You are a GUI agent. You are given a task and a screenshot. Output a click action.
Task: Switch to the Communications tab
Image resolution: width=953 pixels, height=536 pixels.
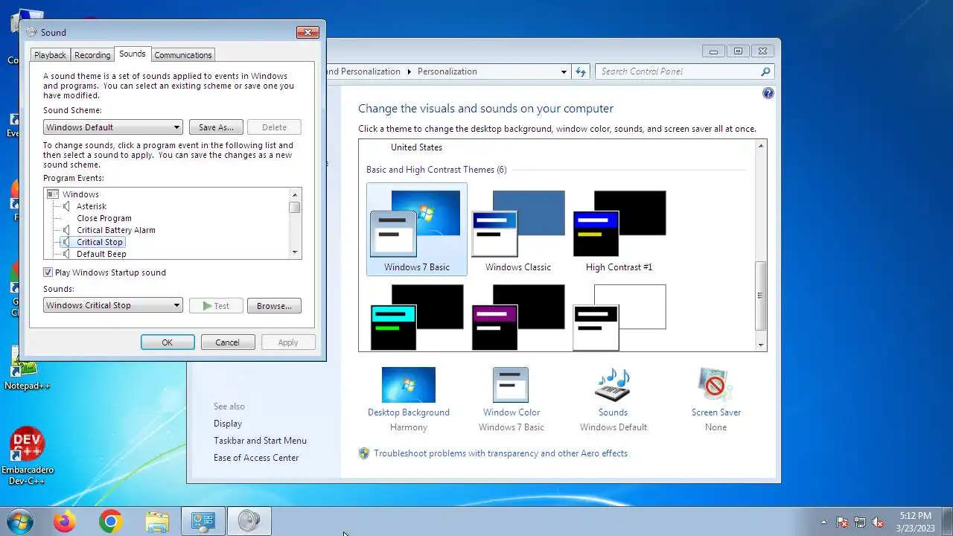(183, 55)
